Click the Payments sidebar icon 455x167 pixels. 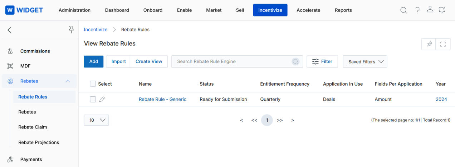10,160
